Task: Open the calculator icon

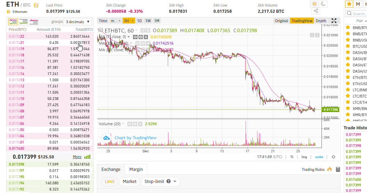Action: pyautogui.click(x=338, y=169)
